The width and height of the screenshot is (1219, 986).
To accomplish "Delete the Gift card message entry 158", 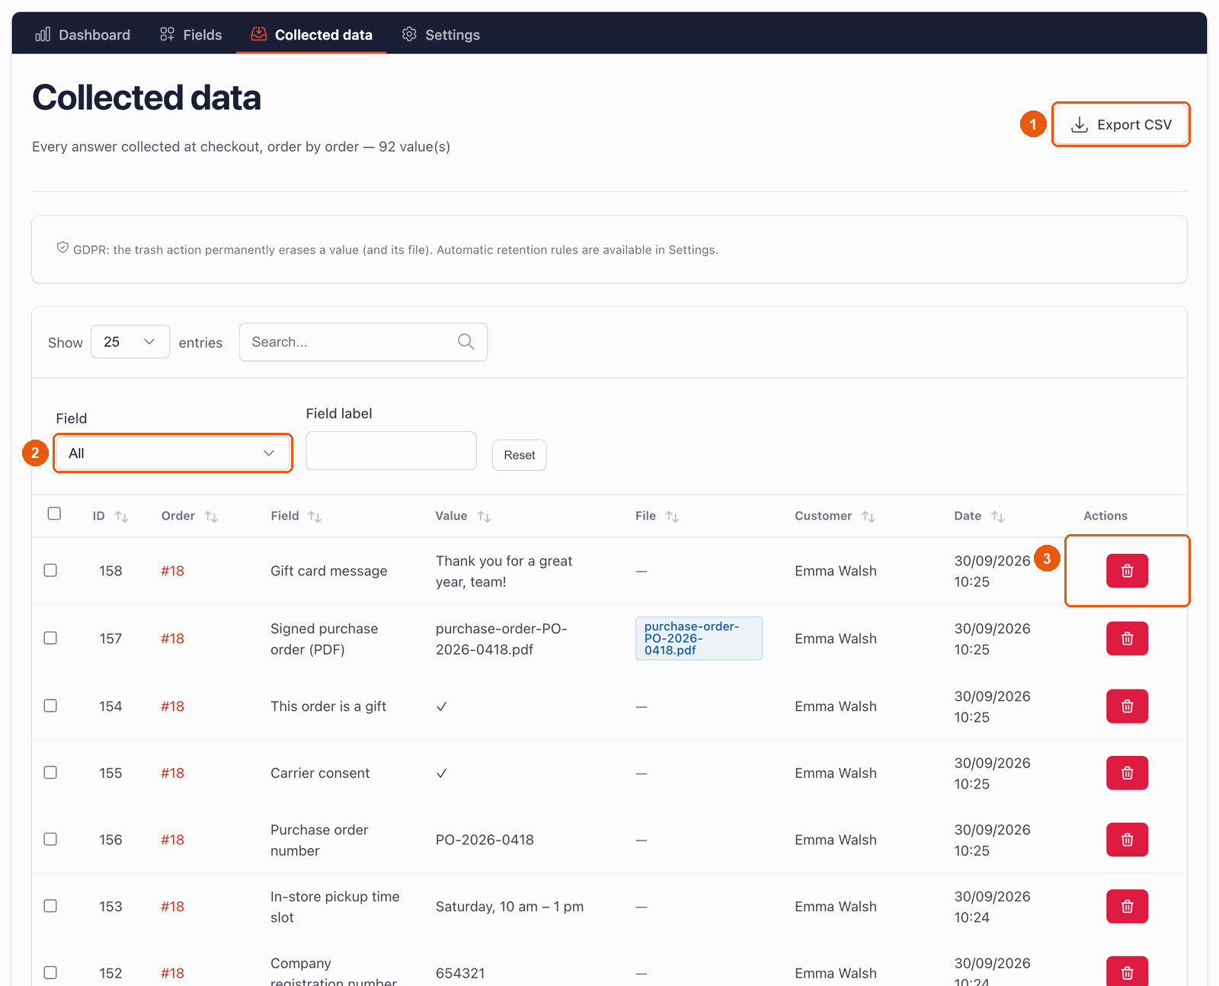I will (1127, 571).
